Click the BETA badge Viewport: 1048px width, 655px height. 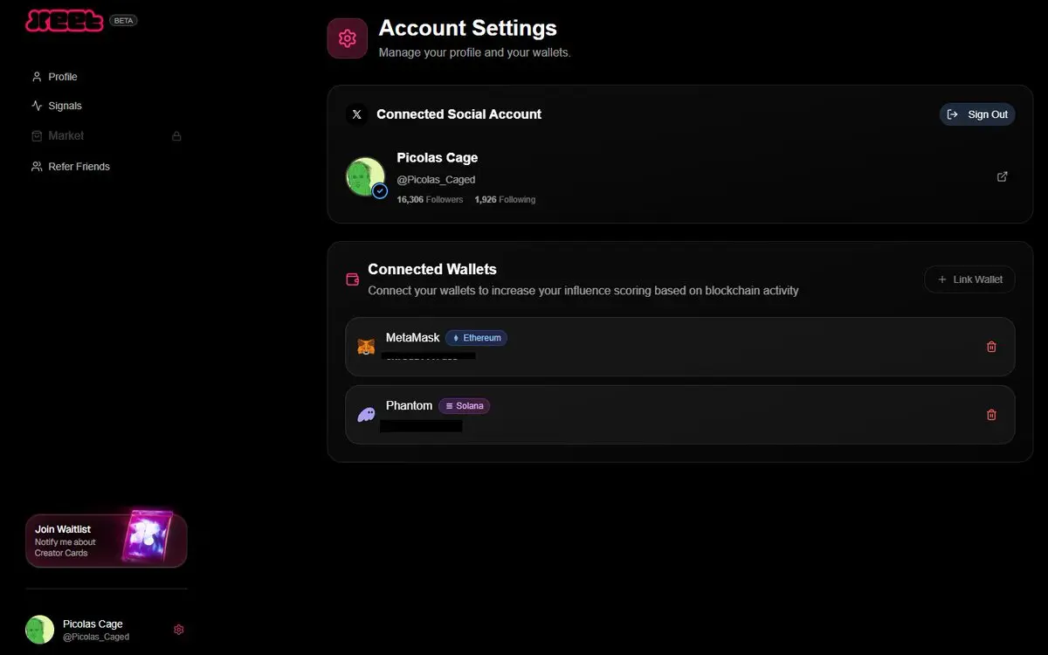tap(123, 20)
